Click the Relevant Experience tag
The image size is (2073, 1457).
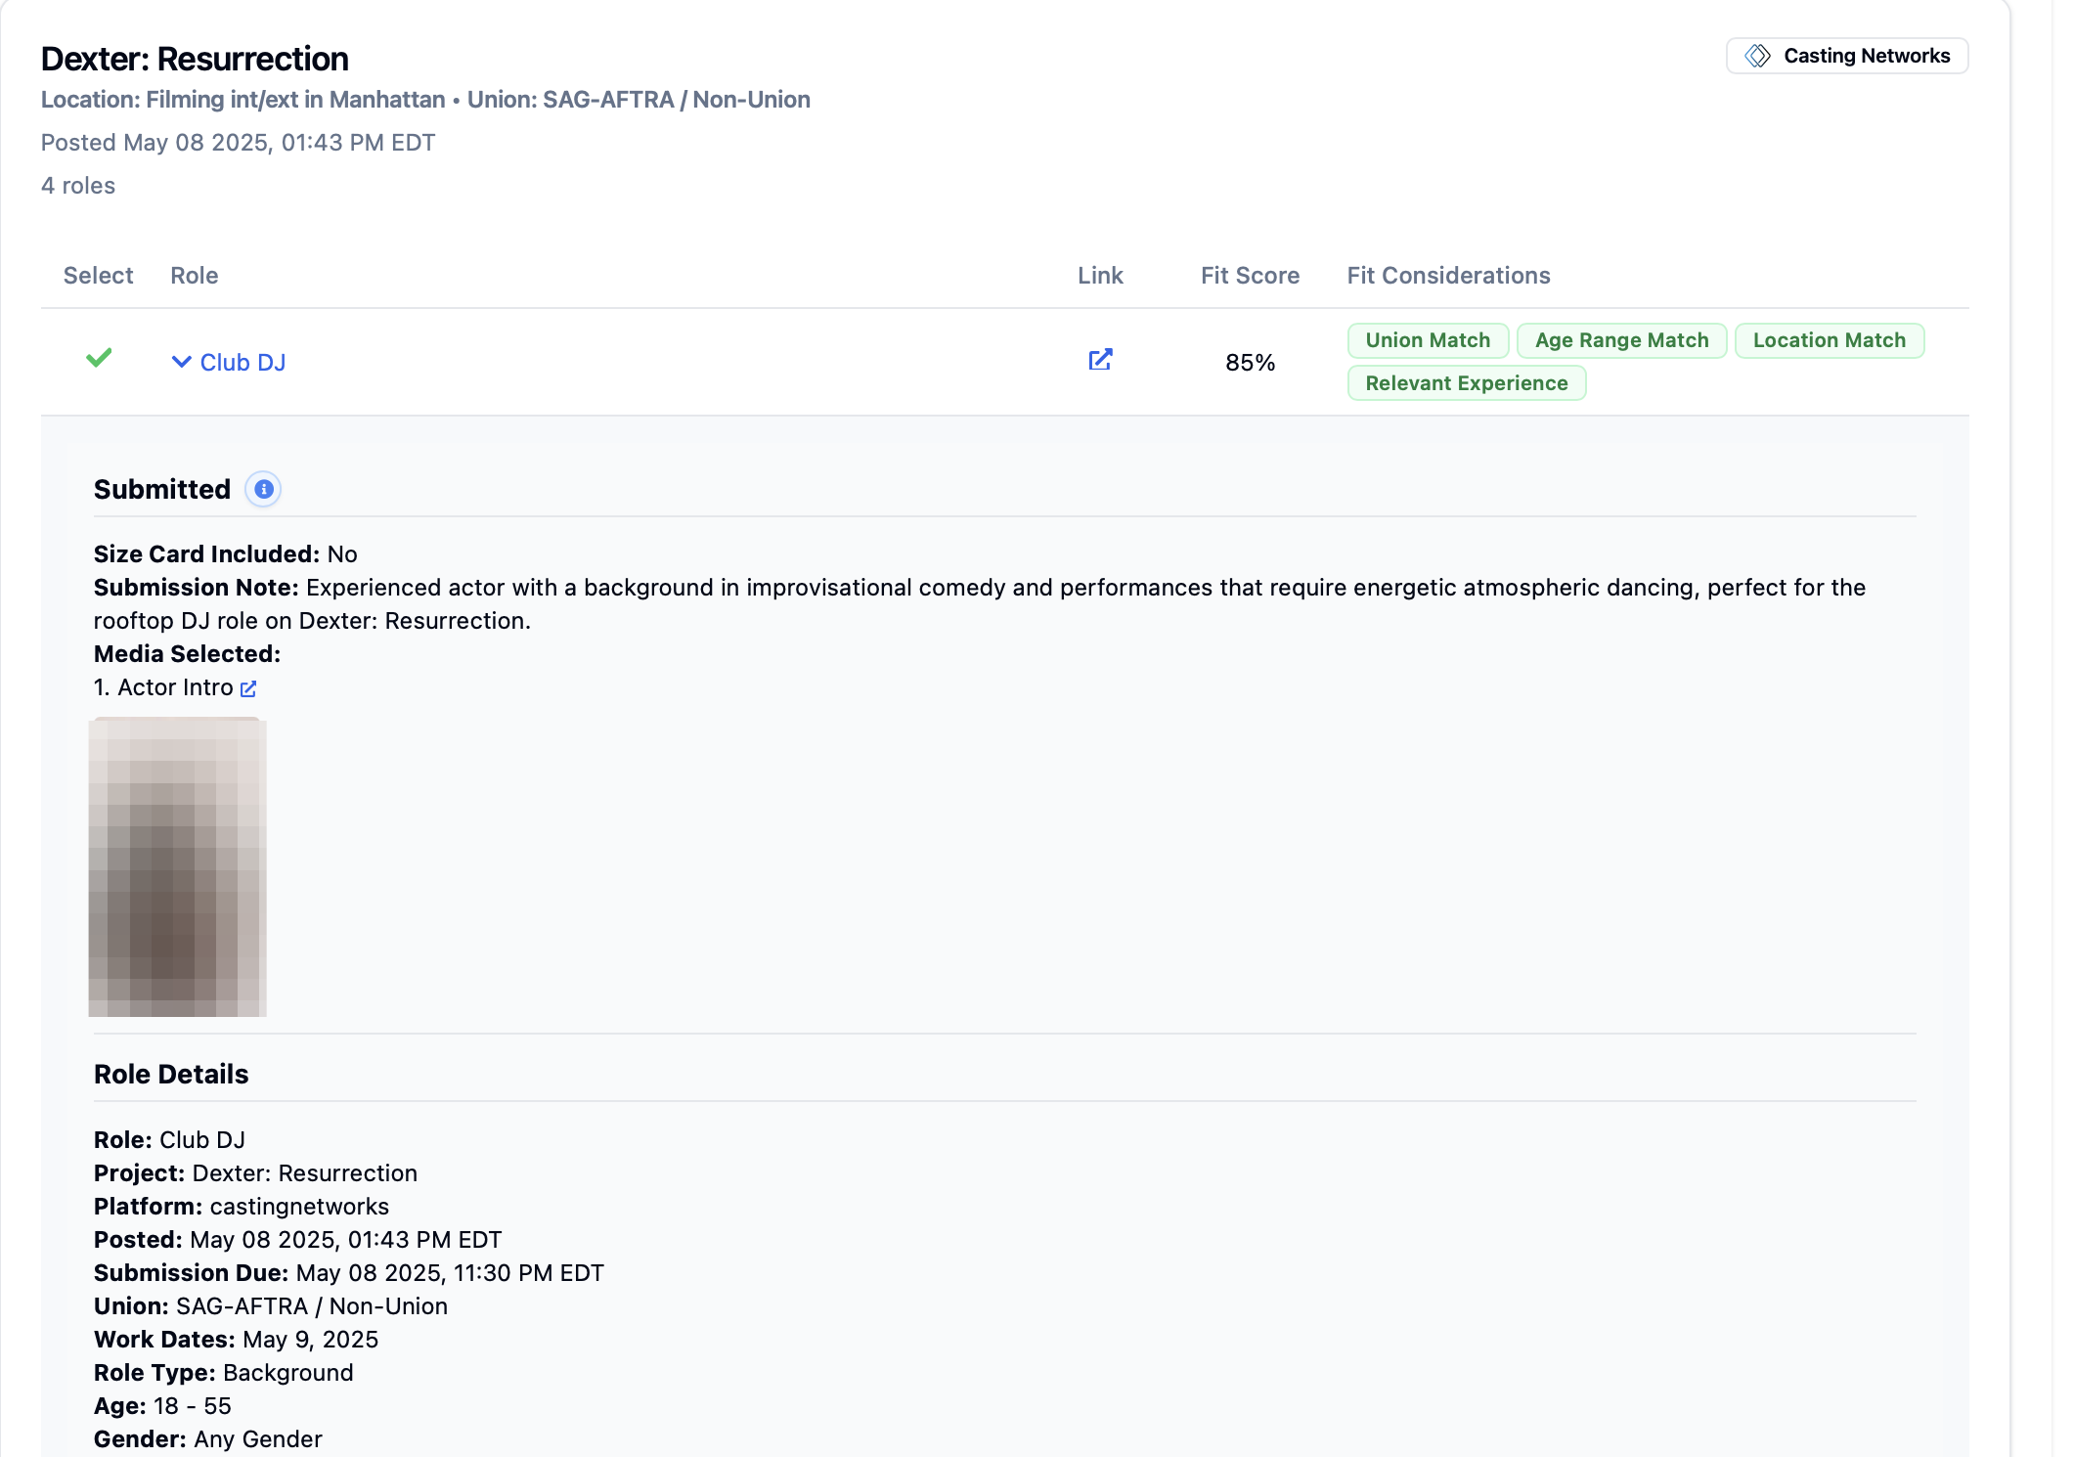click(x=1466, y=383)
